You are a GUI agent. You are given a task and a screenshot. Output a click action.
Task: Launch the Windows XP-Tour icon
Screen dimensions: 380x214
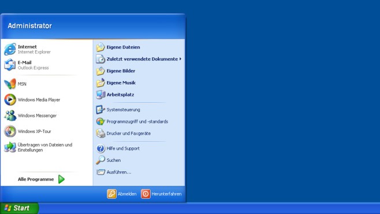coord(10,131)
